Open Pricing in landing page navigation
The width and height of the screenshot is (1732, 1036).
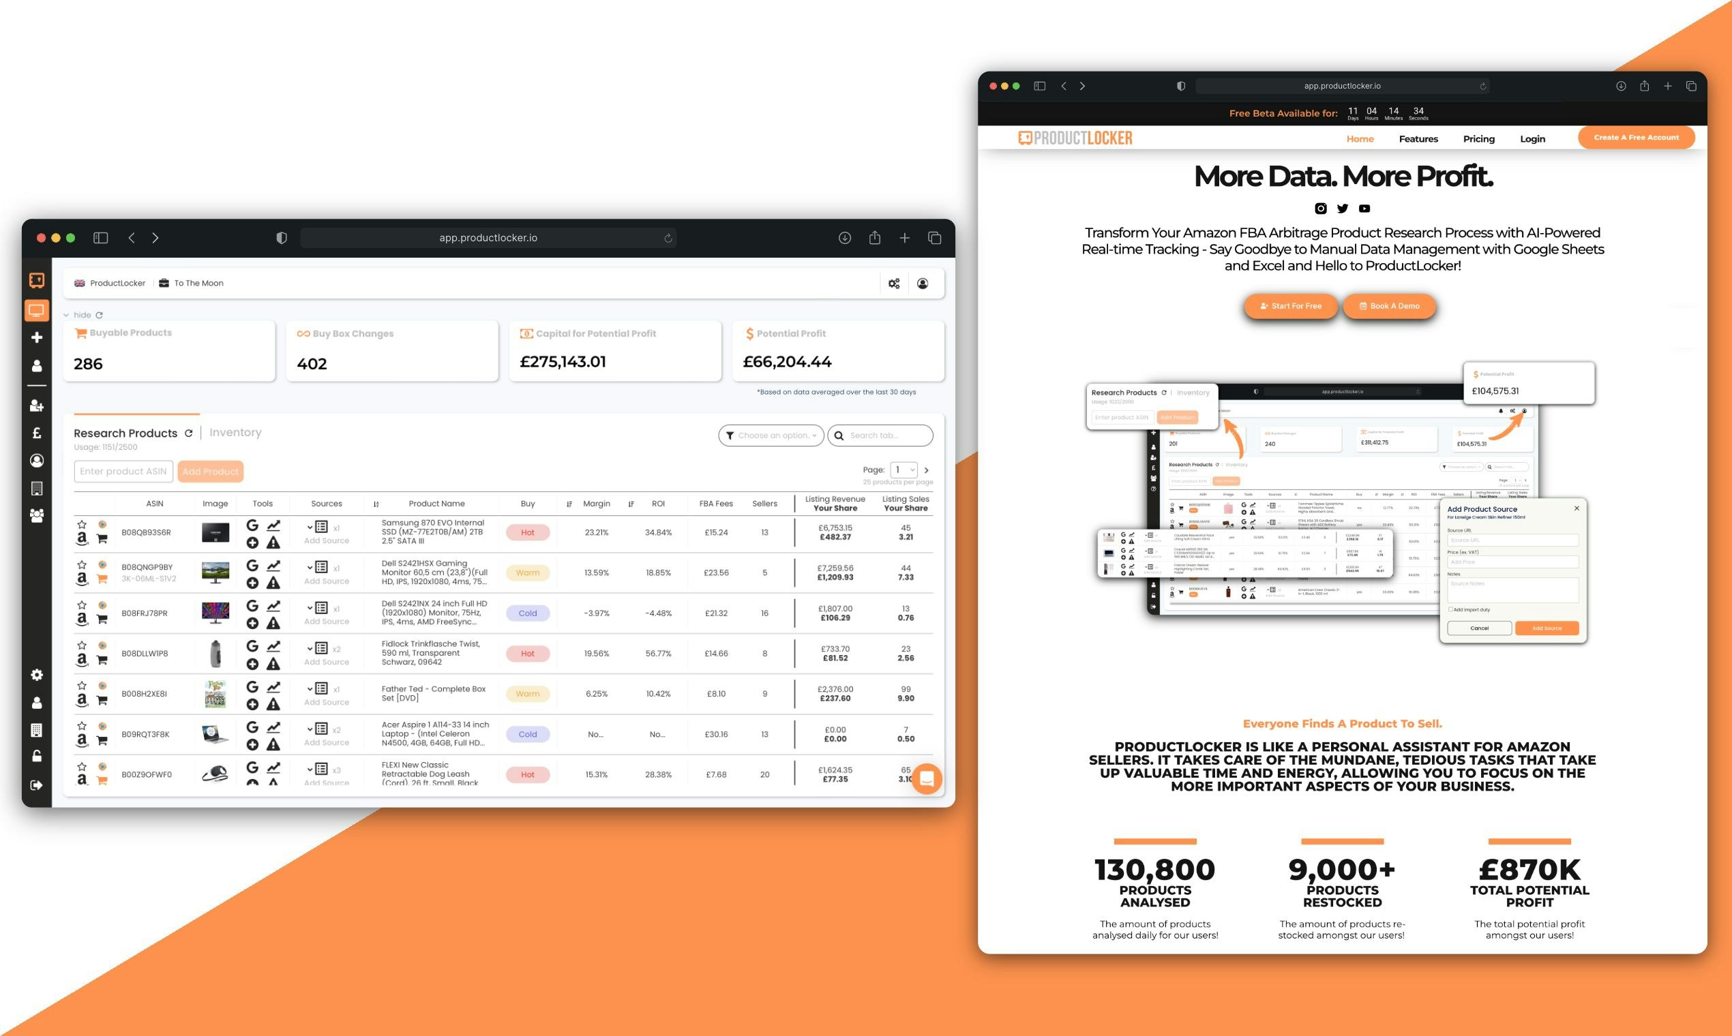[x=1479, y=139]
